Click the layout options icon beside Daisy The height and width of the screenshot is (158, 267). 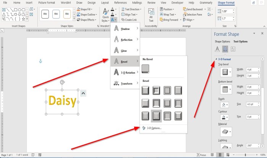83,93
